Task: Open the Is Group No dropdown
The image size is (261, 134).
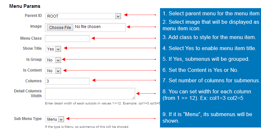Action: [x=53, y=60]
